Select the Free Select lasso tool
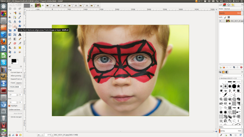 20,9
